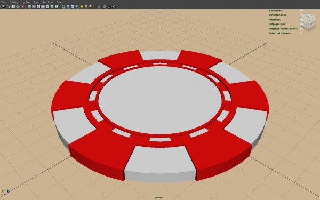Toggle the viewport Grid icon

pyautogui.click(x=29, y=6)
